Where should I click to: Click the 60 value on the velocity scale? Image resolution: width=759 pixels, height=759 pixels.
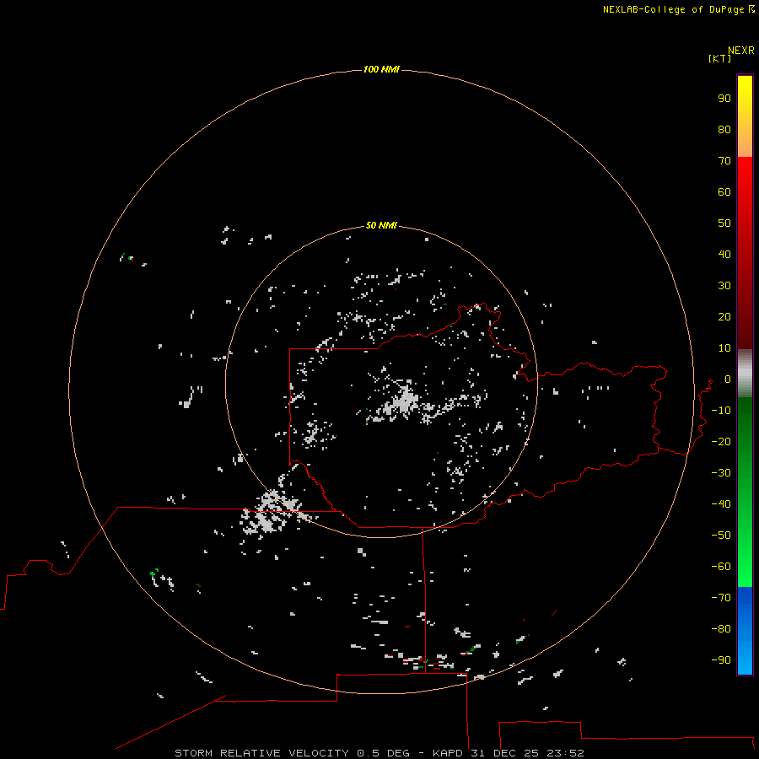[x=724, y=191]
